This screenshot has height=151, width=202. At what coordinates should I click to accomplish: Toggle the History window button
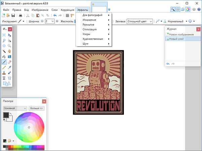(178, 9)
